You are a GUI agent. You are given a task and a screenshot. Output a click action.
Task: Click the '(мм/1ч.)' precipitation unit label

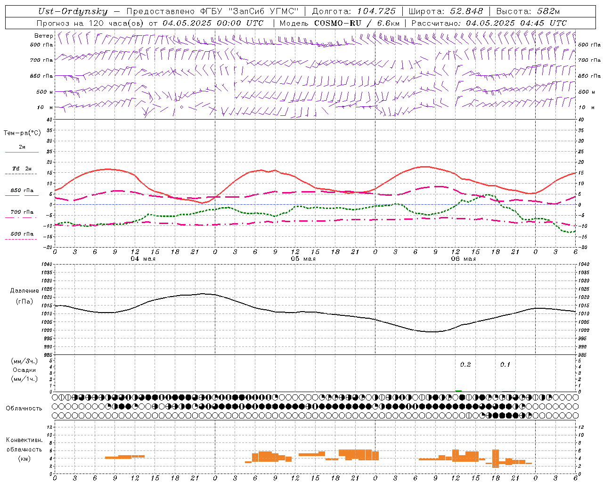[x=24, y=379]
